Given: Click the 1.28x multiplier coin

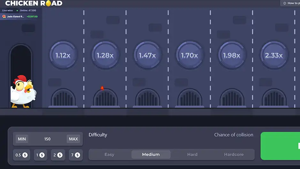Looking at the screenshot, I should [x=105, y=55].
